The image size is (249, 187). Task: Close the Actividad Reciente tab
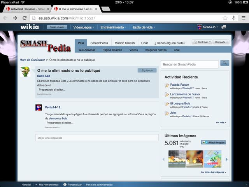point(48,9)
